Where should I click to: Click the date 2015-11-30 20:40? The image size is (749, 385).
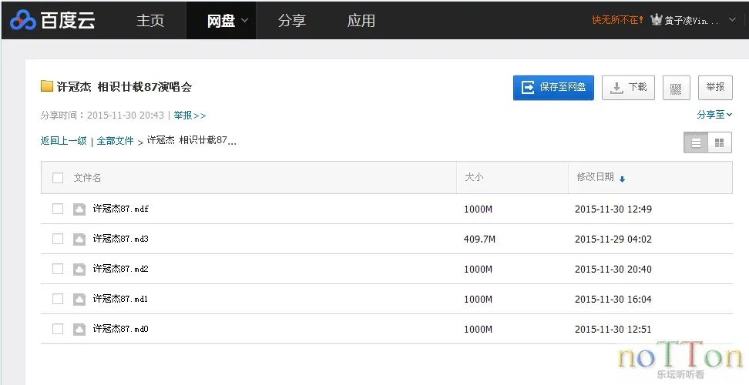pyautogui.click(x=613, y=269)
